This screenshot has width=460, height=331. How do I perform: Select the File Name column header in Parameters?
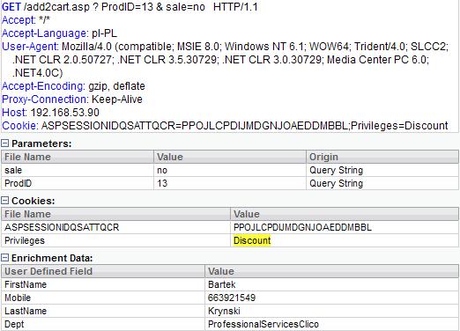point(78,157)
